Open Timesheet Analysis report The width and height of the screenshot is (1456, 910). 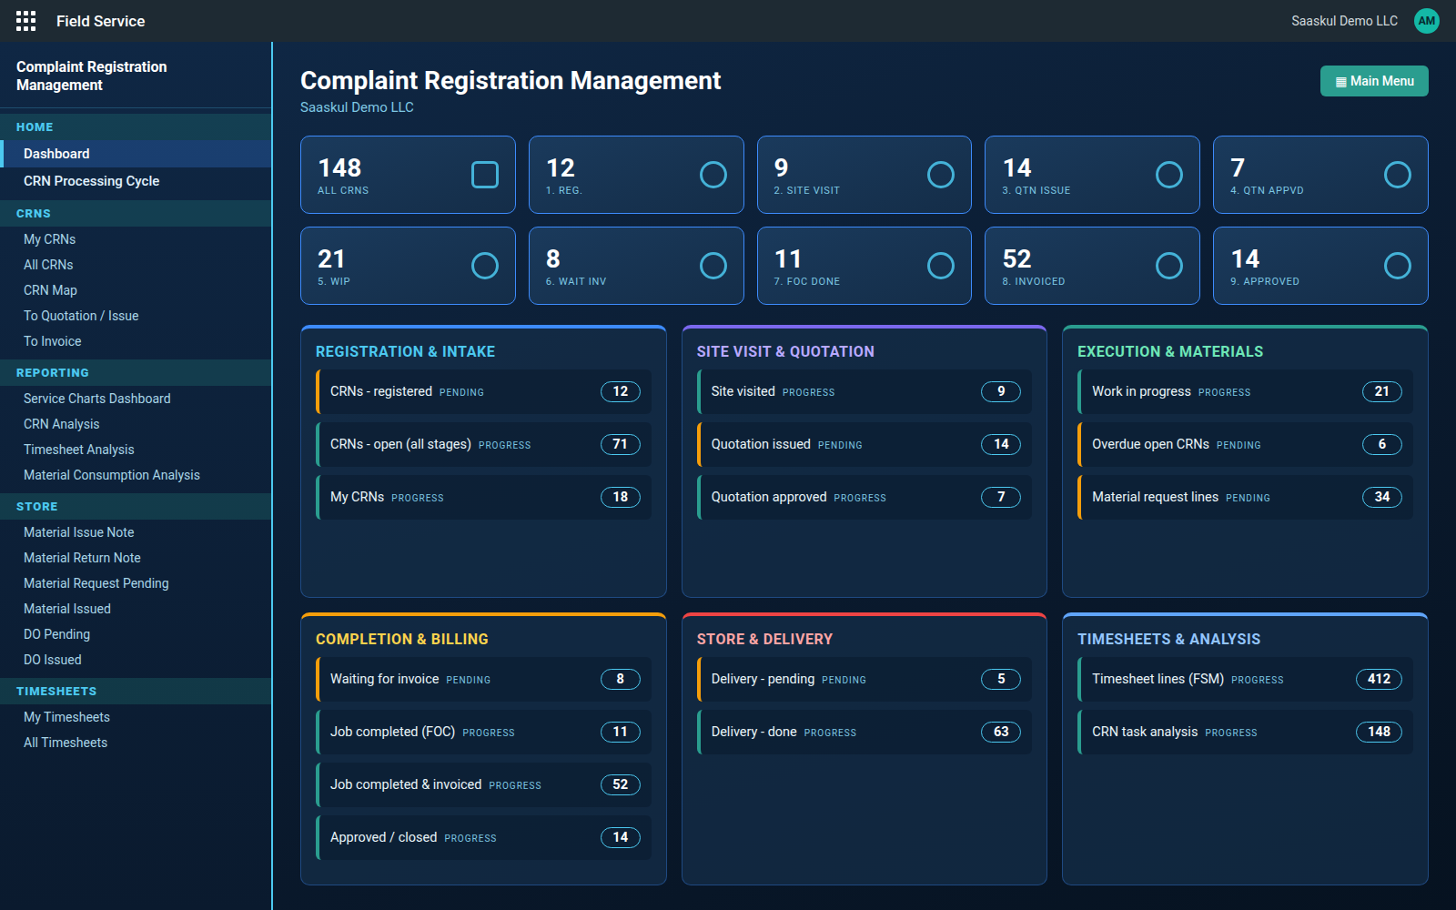coord(136,450)
